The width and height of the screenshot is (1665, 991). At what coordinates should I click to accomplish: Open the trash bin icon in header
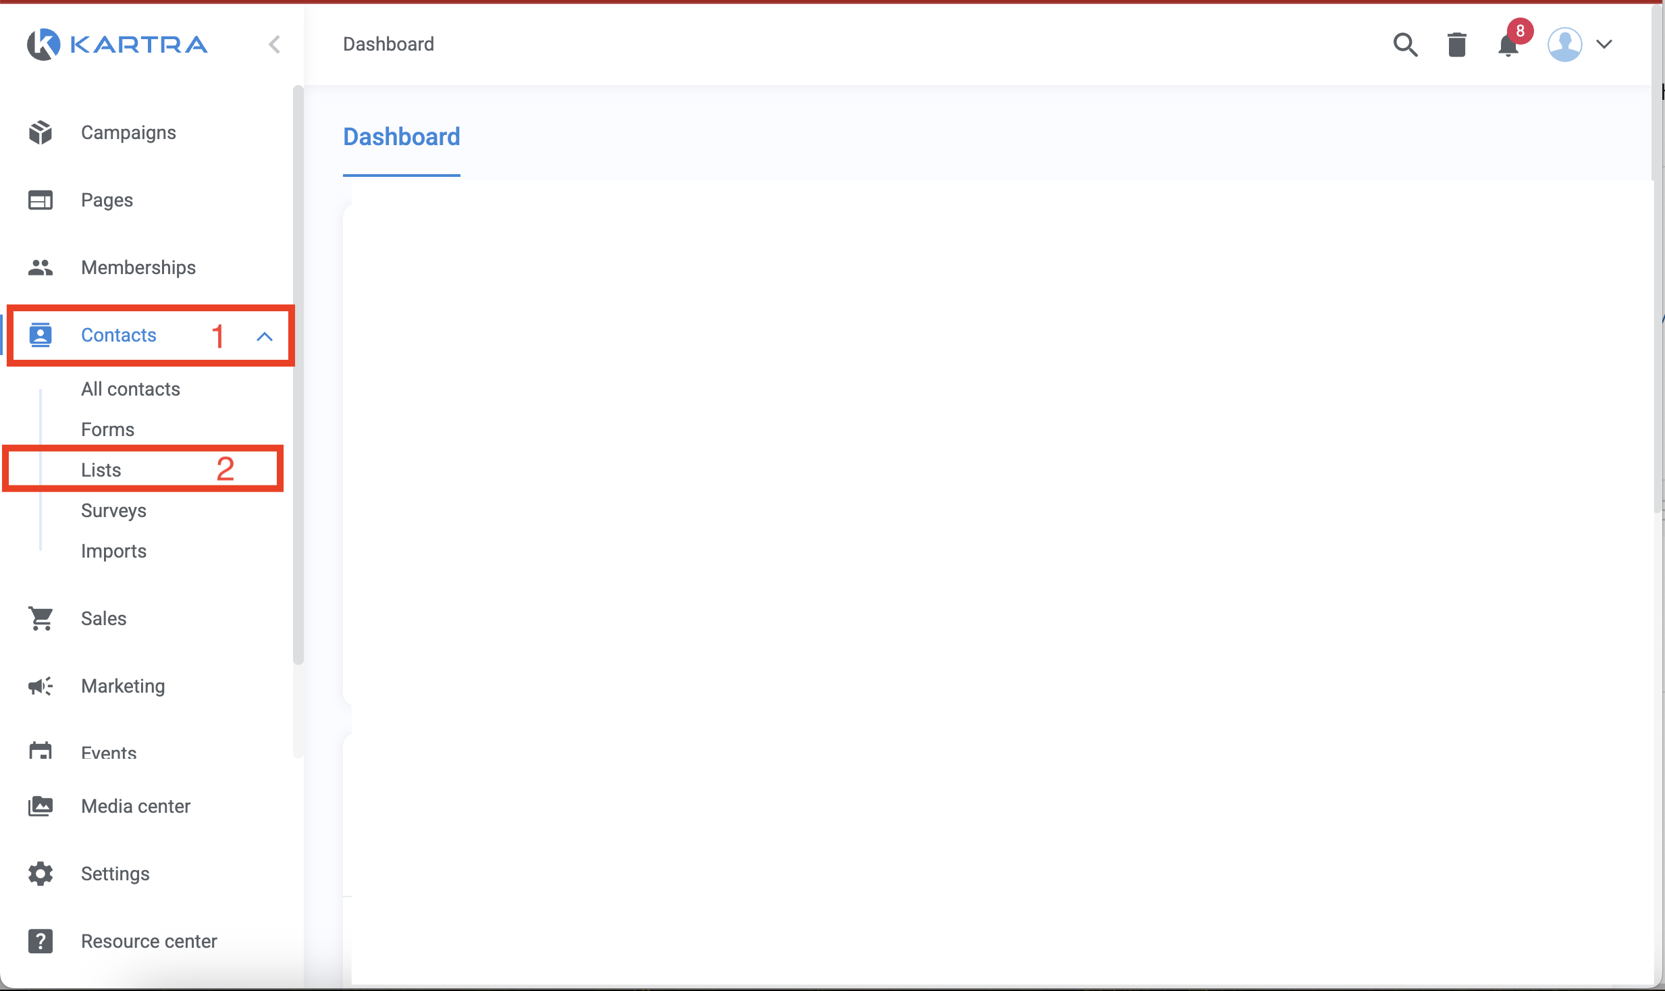[1457, 45]
